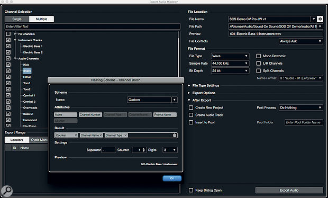Image resolution: width=328 pixels, height=198 pixels.
Task: Remove Channel Name from the Result field
Action: [x=101, y=136]
